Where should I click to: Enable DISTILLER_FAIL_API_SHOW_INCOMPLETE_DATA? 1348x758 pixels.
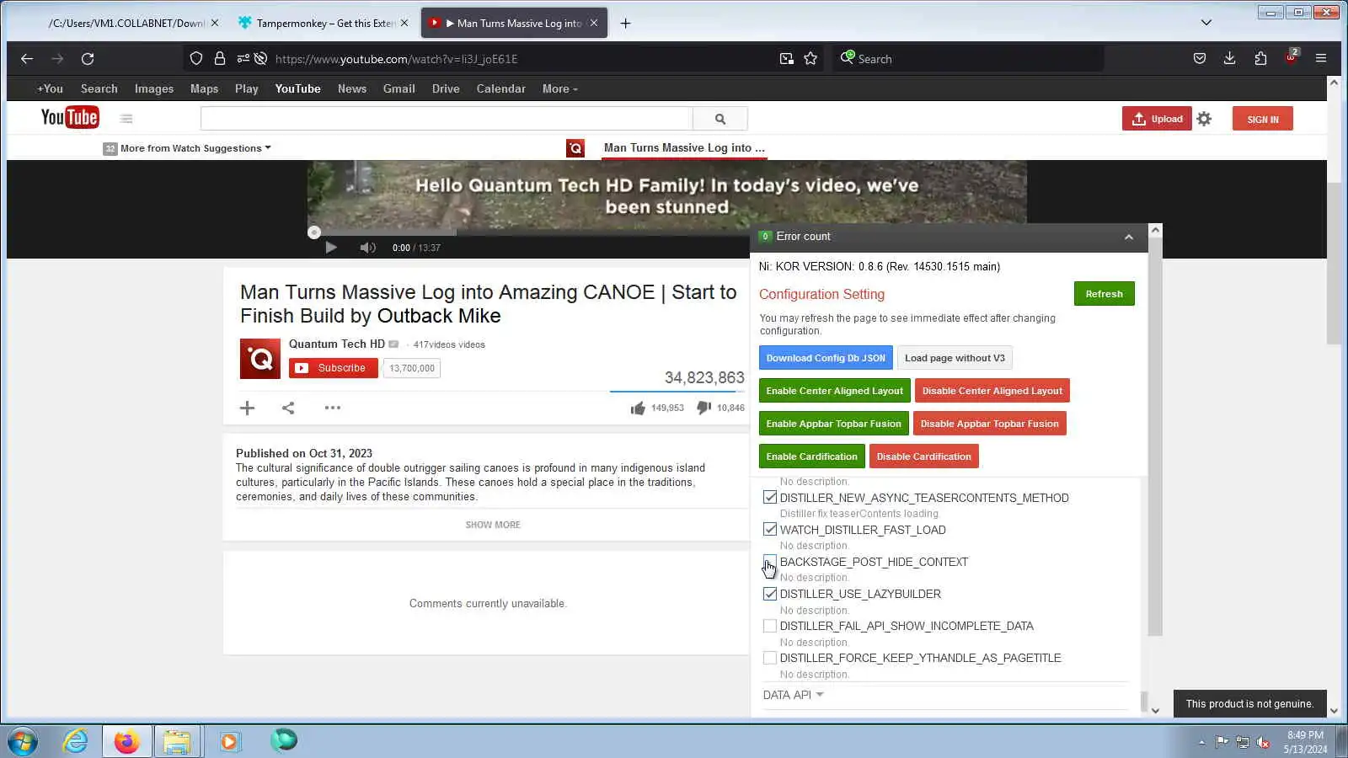click(x=770, y=626)
